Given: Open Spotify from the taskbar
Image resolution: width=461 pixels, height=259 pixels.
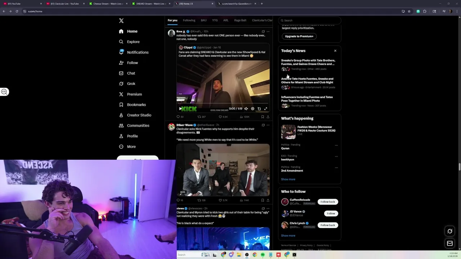Looking at the screenshot, I should point(263,255).
